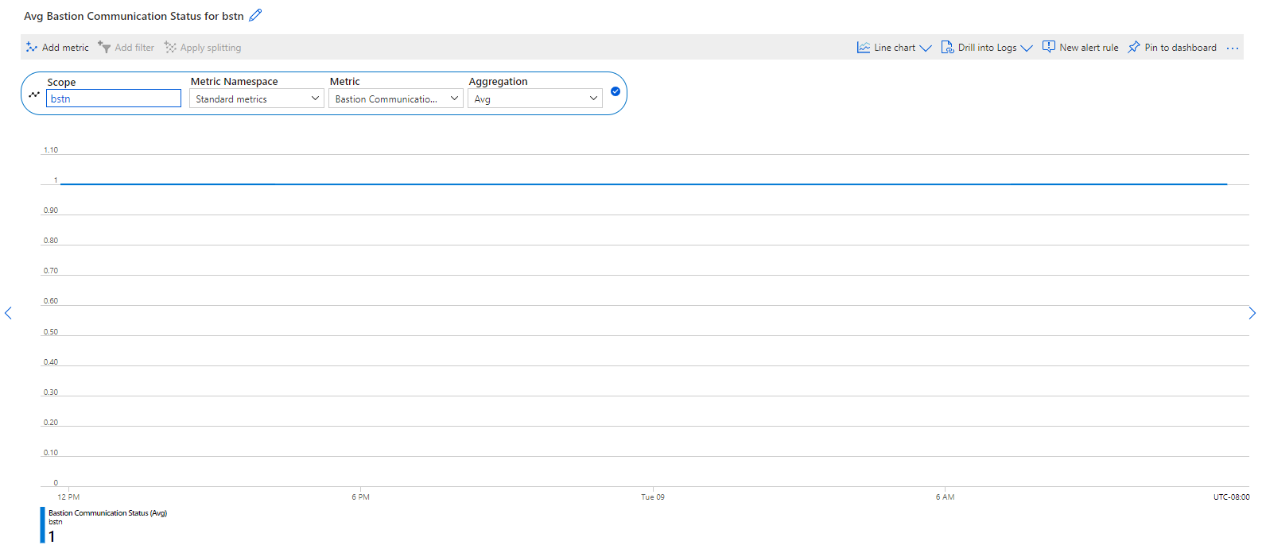Screen dimensions: 1266x545
Task: Click the 0.50 y-axis label
Action: [51, 331]
